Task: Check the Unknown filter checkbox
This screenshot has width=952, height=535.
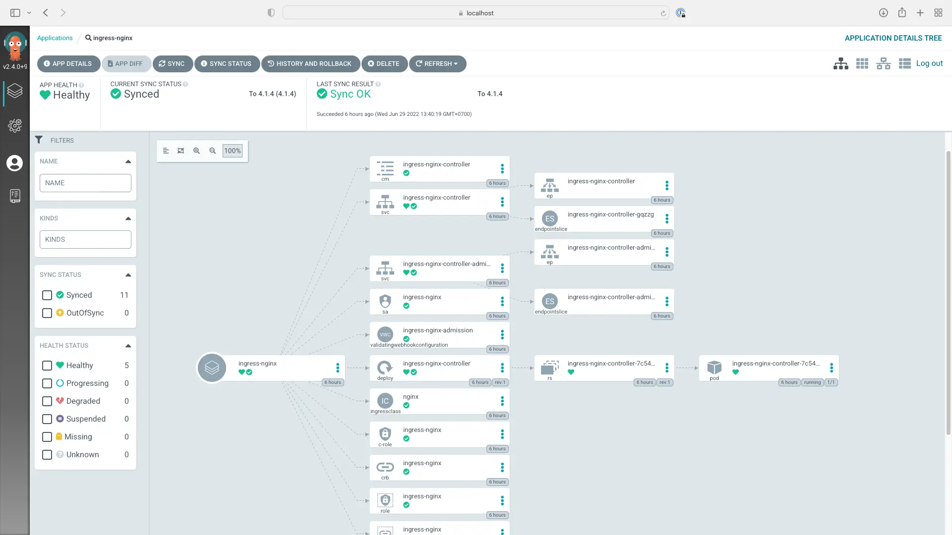Action: (47, 455)
